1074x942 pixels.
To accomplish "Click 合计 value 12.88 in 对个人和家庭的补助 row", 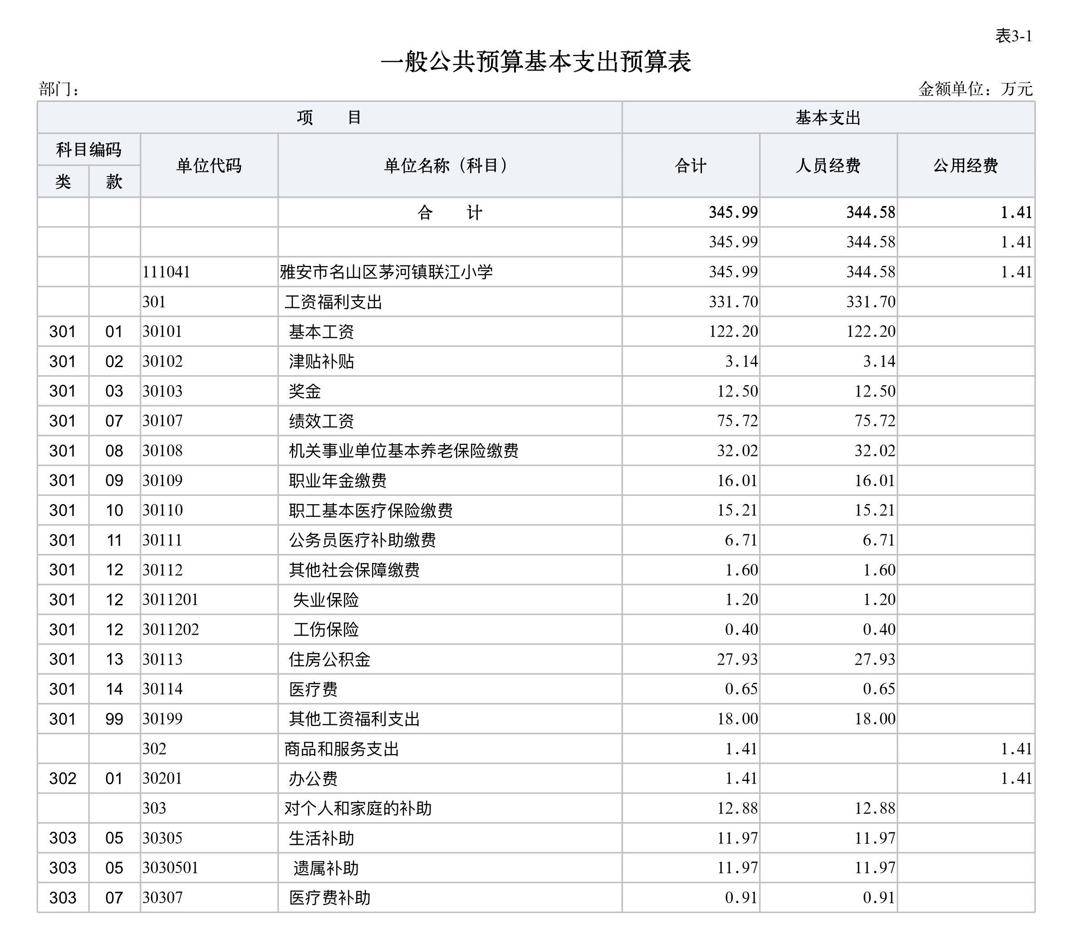I will tap(738, 808).
